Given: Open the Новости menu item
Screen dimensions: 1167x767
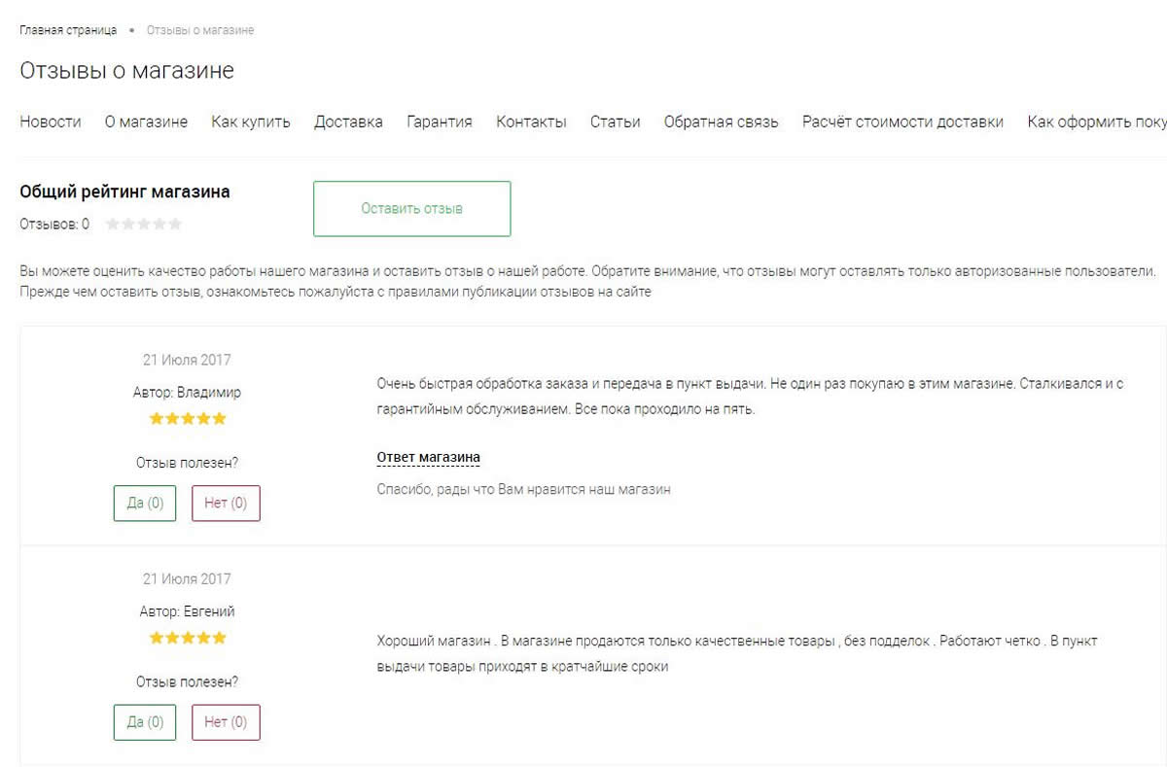Looking at the screenshot, I should tap(51, 122).
